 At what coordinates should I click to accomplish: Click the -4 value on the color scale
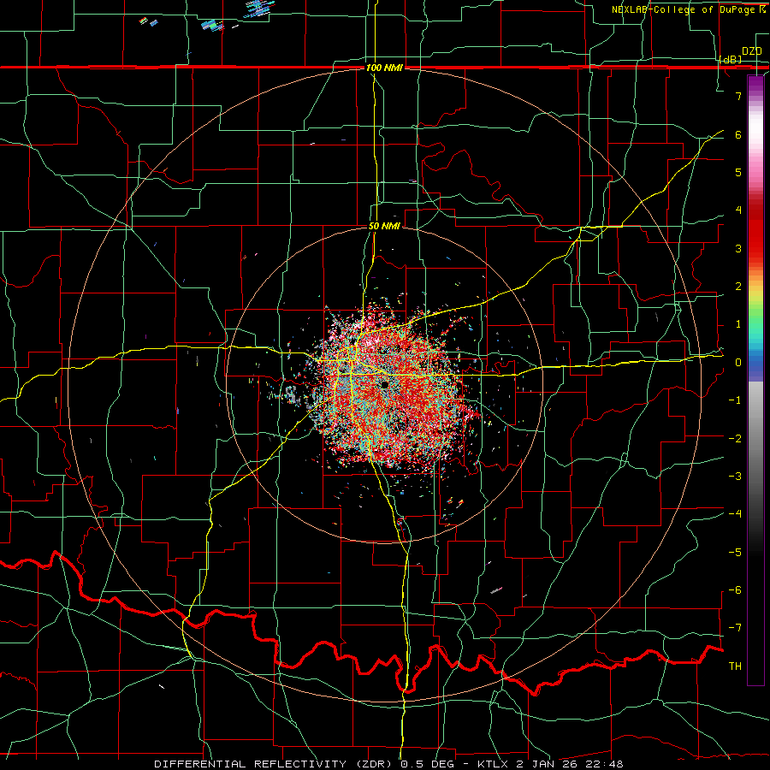(735, 513)
